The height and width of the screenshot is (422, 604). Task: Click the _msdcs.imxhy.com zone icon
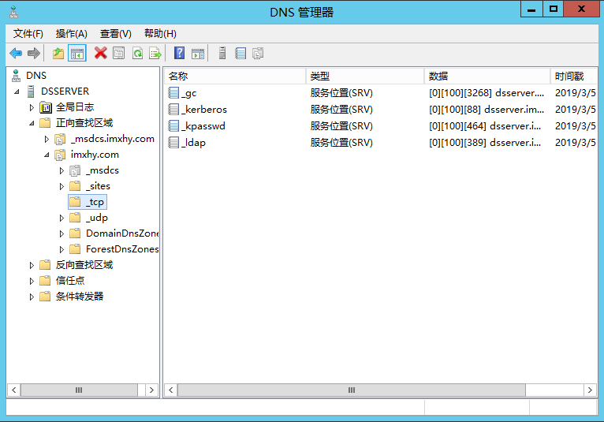coord(60,139)
